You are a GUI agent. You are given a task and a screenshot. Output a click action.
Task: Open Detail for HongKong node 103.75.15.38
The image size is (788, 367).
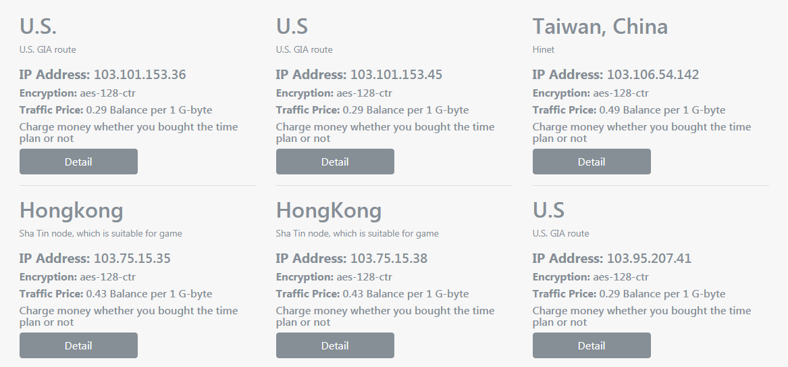pyautogui.click(x=335, y=345)
